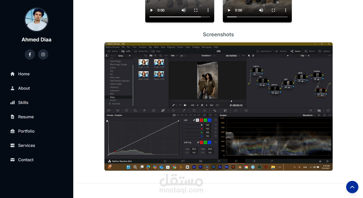Click the Resolve viewer speaker icon
This screenshot has width=363, height=198.
tap(185, 105)
